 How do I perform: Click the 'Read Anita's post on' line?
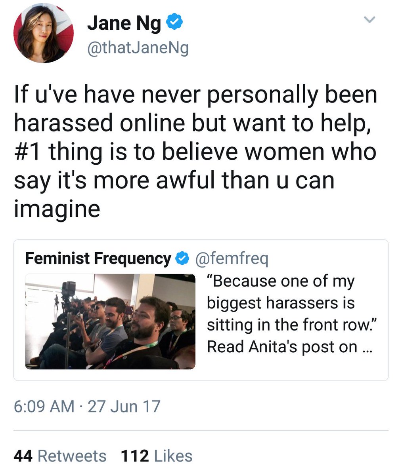point(282,347)
